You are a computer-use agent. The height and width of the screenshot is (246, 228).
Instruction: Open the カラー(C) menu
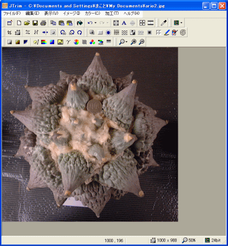tap(92, 13)
